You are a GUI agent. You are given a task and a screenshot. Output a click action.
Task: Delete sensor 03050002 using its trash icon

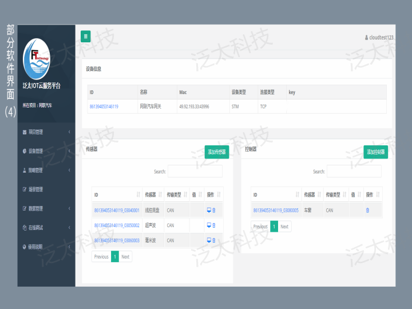point(214,225)
